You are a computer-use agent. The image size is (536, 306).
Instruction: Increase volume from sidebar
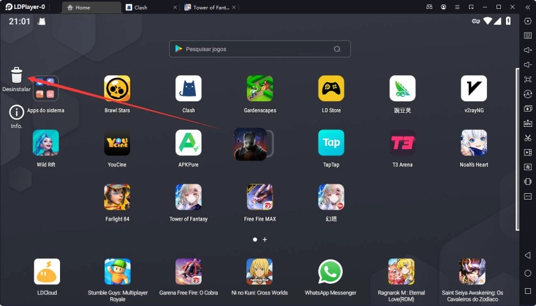click(x=528, y=50)
